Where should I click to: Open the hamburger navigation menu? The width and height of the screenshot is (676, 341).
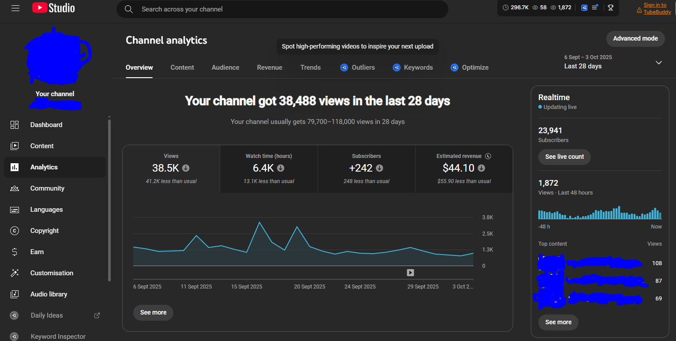click(15, 8)
